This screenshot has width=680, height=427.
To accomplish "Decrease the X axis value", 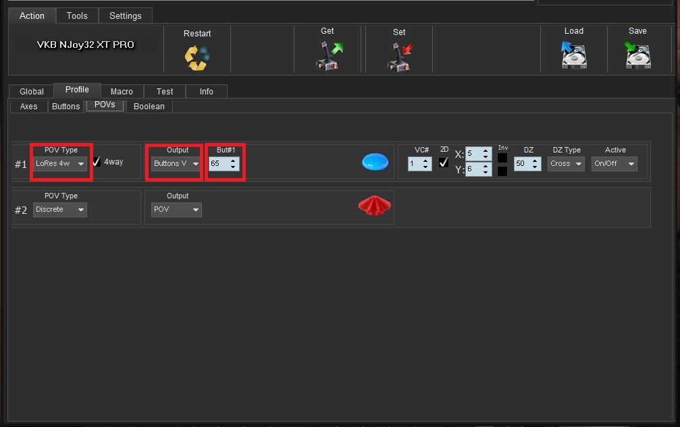I will [x=486, y=156].
